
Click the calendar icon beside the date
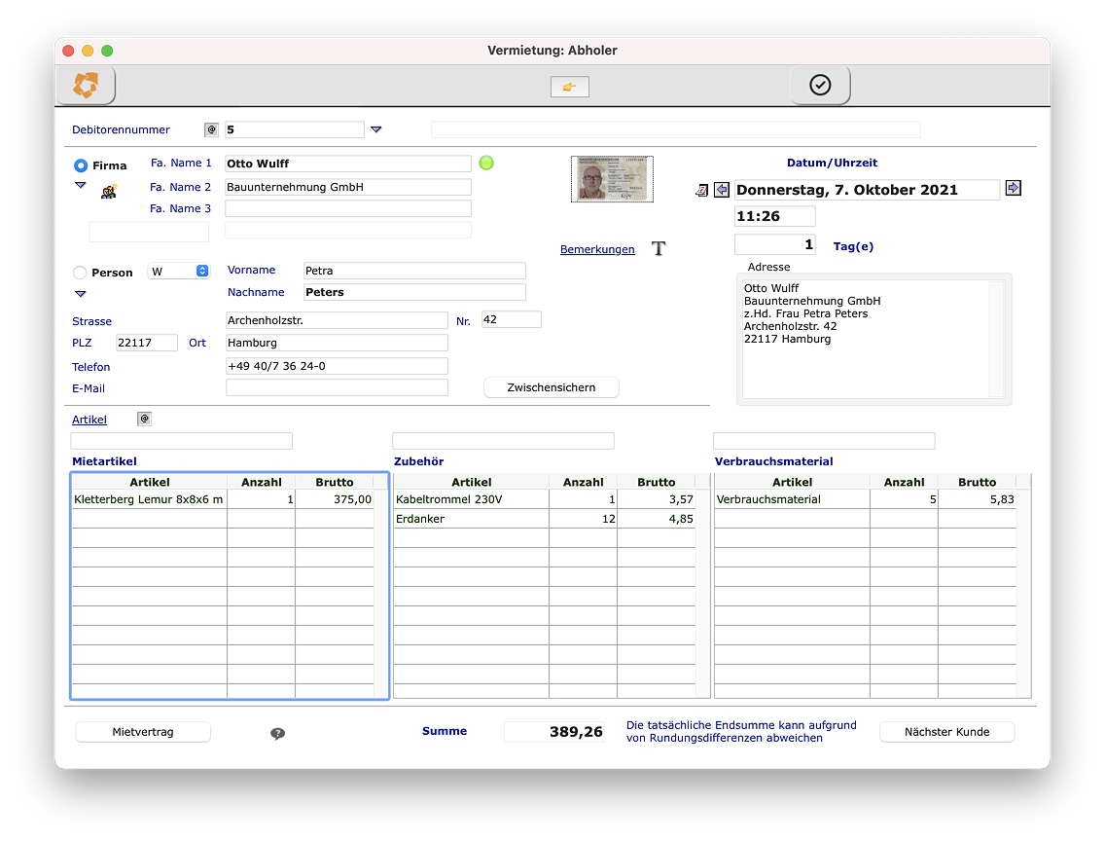pos(702,190)
